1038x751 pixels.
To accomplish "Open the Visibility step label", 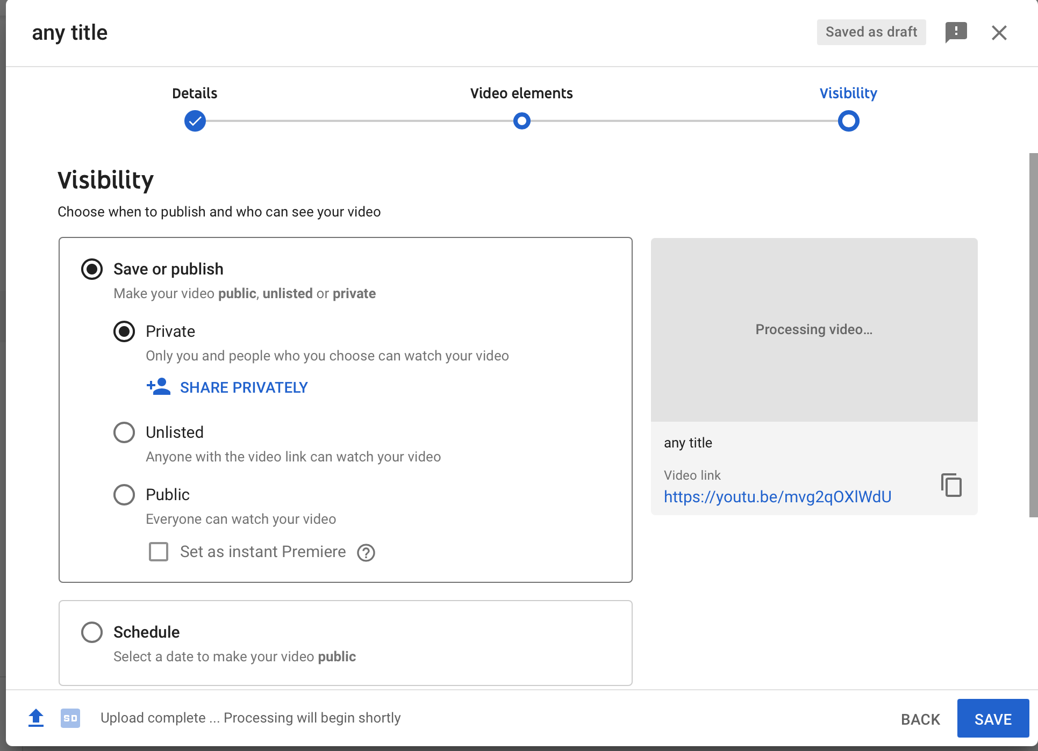I will [848, 93].
